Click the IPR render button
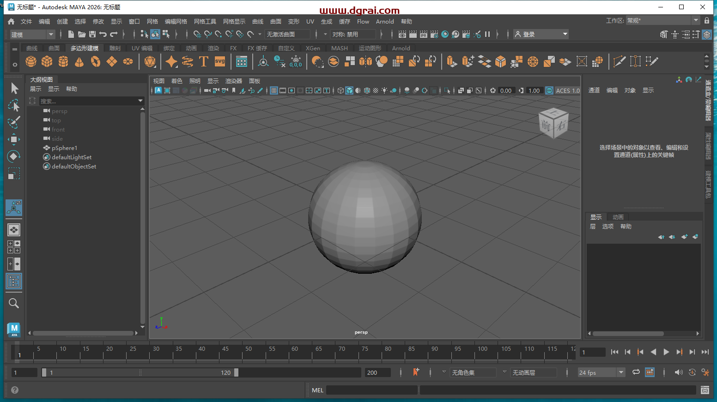The image size is (717, 402). (x=424, y=34)
